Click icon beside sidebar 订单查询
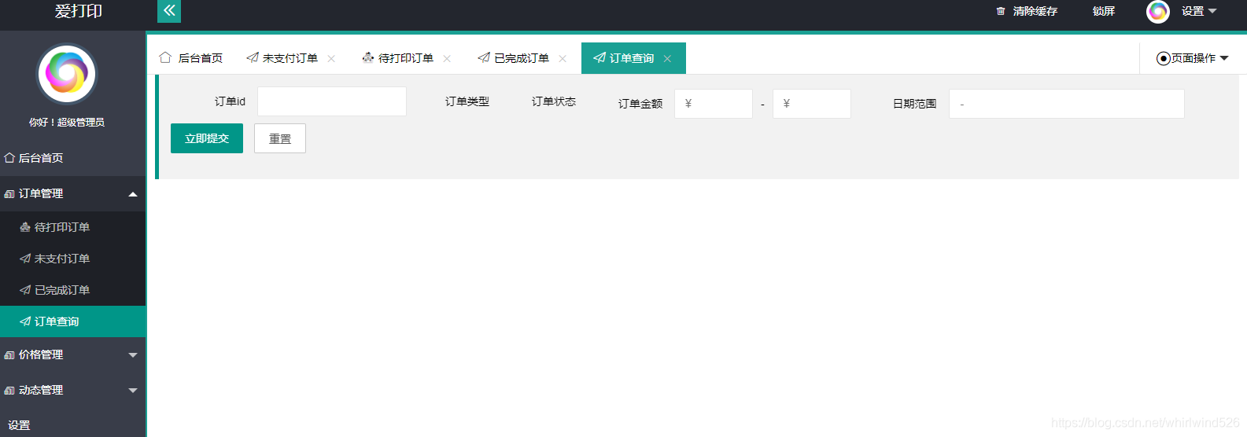Screen dimensions: 1247x437 [x=25, y=321]
